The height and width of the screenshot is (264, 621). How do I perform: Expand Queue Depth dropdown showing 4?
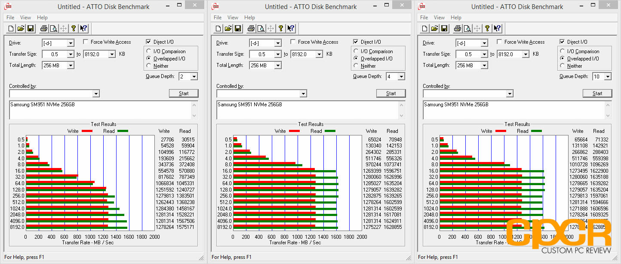coord(401,77)
